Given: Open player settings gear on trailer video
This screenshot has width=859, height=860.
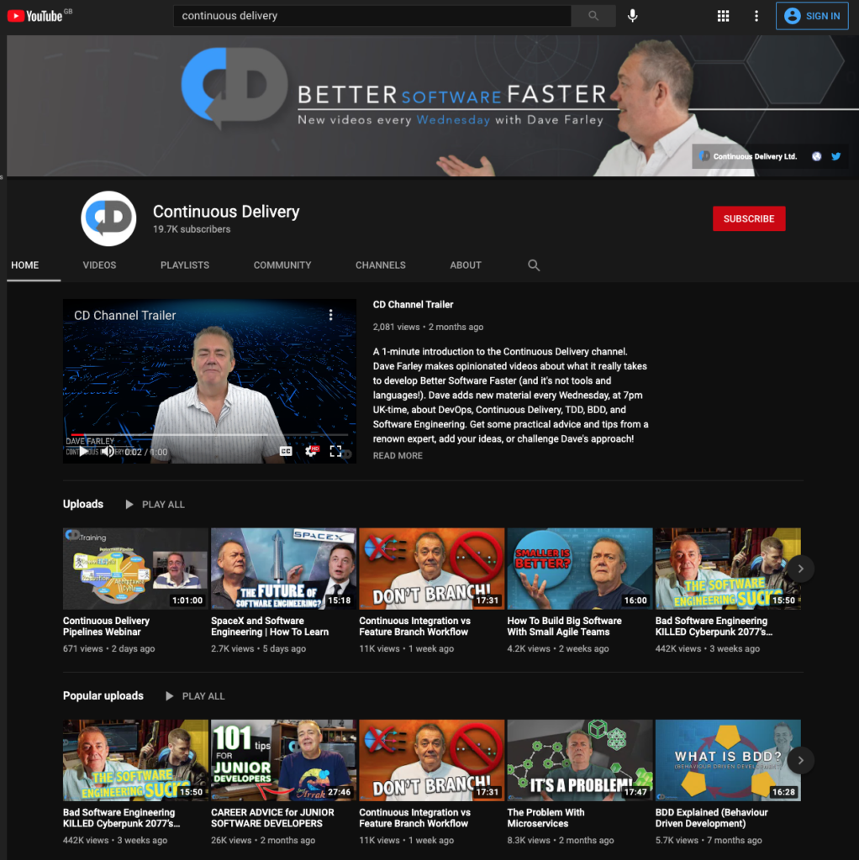Looking at the screenshot, I should pos(310,451).
